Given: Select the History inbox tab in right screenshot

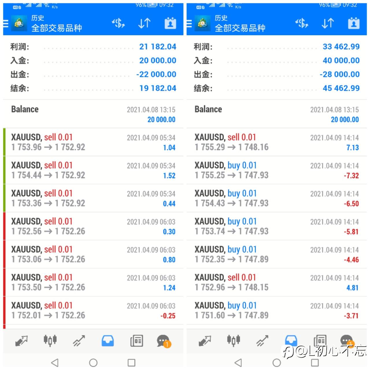Looking at the screenshot, I should pyautogui.click(x=291, y=341).
